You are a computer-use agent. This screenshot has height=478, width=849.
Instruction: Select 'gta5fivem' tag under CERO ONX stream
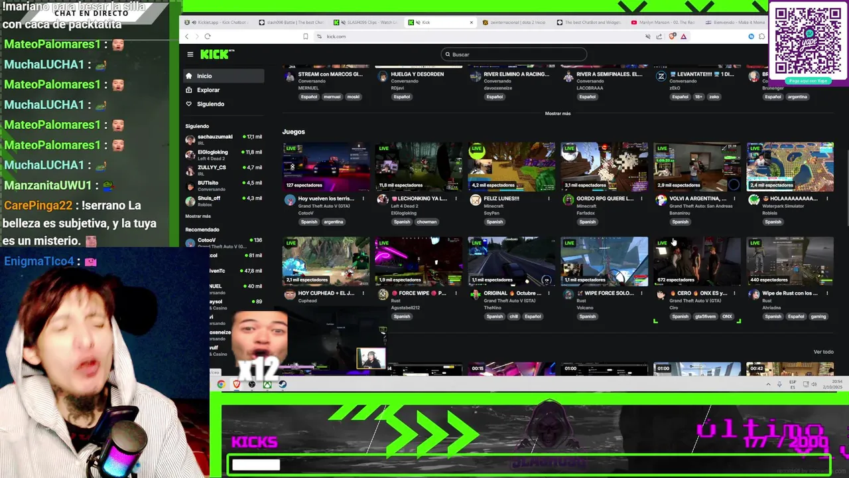[x=705, y=317]
